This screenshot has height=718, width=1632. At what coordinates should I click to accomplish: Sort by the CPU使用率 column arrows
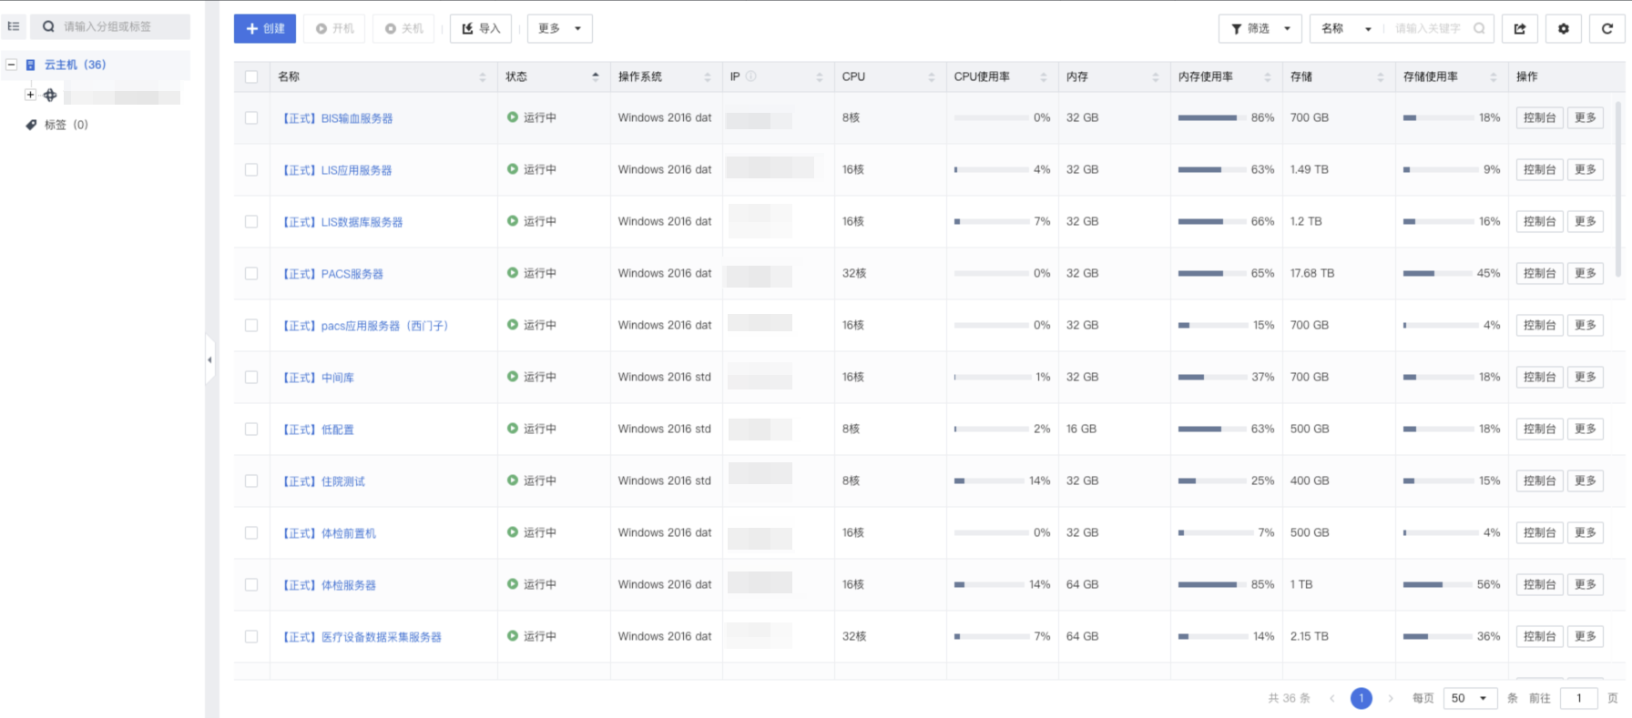pyautogui.click(x=1044, y=77)
